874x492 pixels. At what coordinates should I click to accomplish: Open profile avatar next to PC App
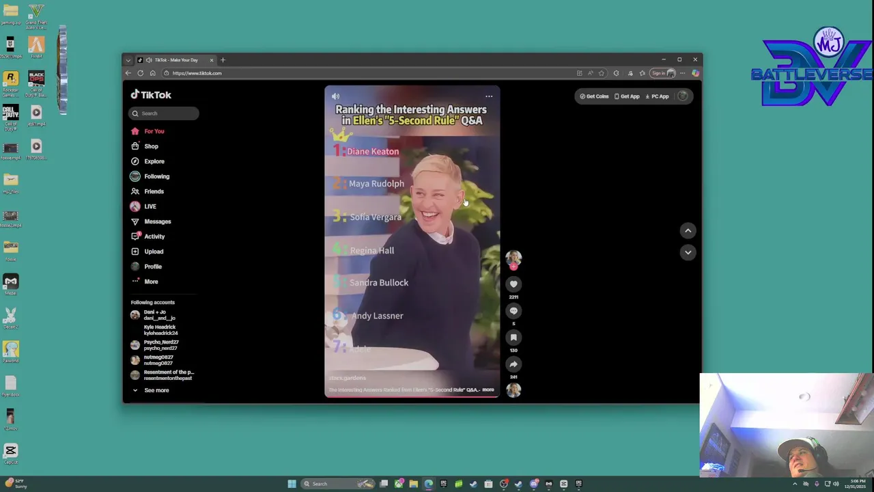[683, 96]
